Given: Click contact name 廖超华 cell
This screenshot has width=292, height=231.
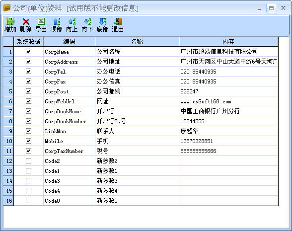Looking at the screenshot, I should click(x=228, y=131).
